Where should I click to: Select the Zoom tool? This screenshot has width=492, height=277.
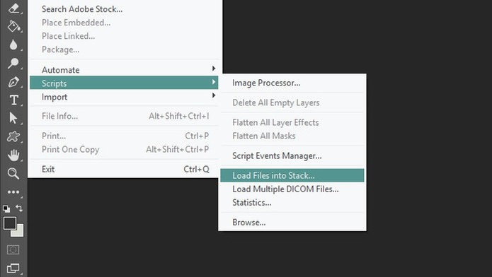[13, 173]
